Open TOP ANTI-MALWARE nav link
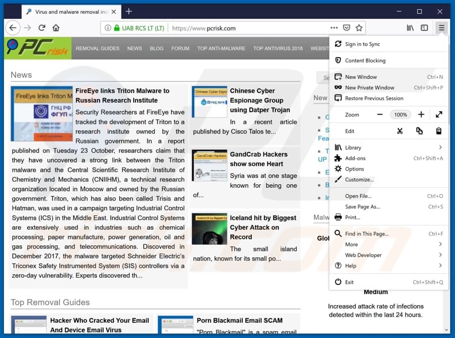The width and height of the screenshot is (455, 338). tap(221, 48)
